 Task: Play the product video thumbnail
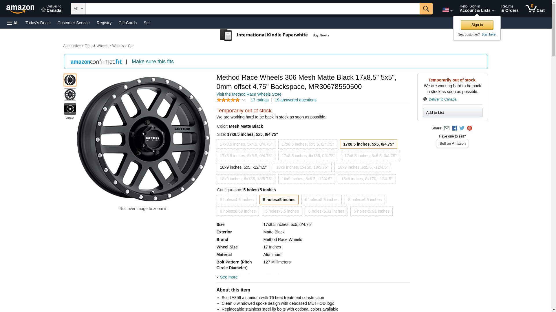pyautogui.click(x=70, y=109)
